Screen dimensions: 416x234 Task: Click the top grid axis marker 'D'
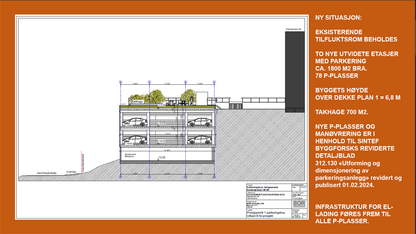pyautogui.click(x=121, y=82)
